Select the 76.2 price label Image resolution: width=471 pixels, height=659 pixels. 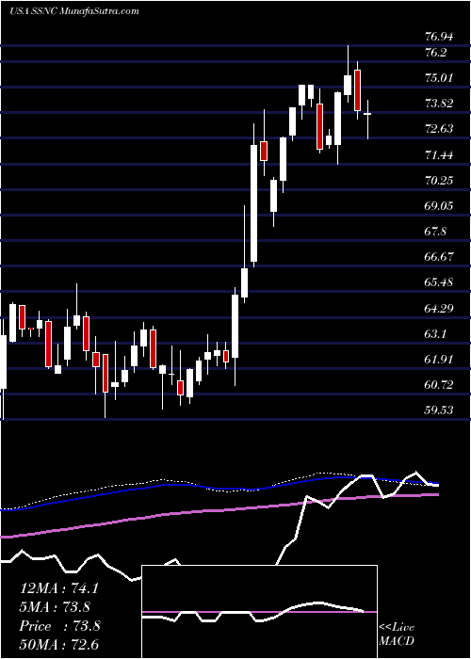435,53
